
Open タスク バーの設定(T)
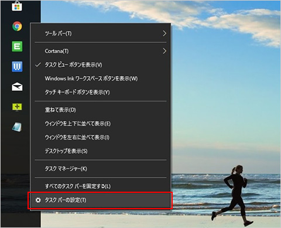pyautogui.click(x=101, y=200)
